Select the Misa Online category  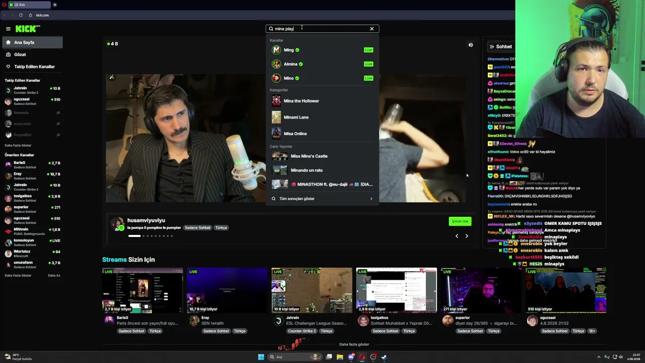pyautogui.click(x=322, y=134)
